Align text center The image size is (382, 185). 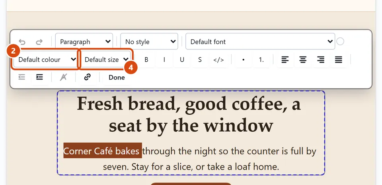pyautogui.click(x=303, y=60)
